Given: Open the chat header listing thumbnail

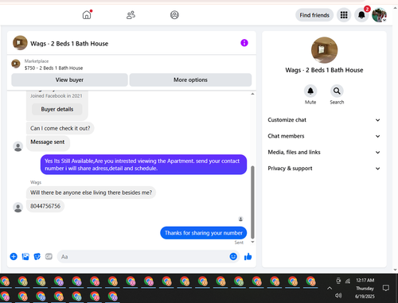Looking at the screenshot, I should click(x=20, y=43).
